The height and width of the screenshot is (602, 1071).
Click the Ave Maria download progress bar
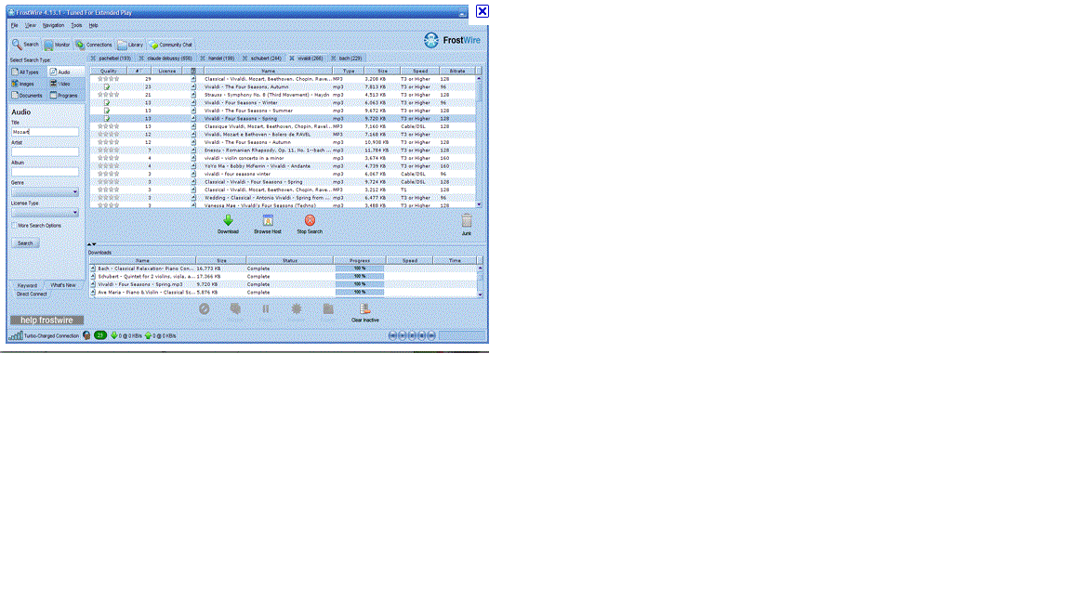pyautogui.click(x=360, y=292)
